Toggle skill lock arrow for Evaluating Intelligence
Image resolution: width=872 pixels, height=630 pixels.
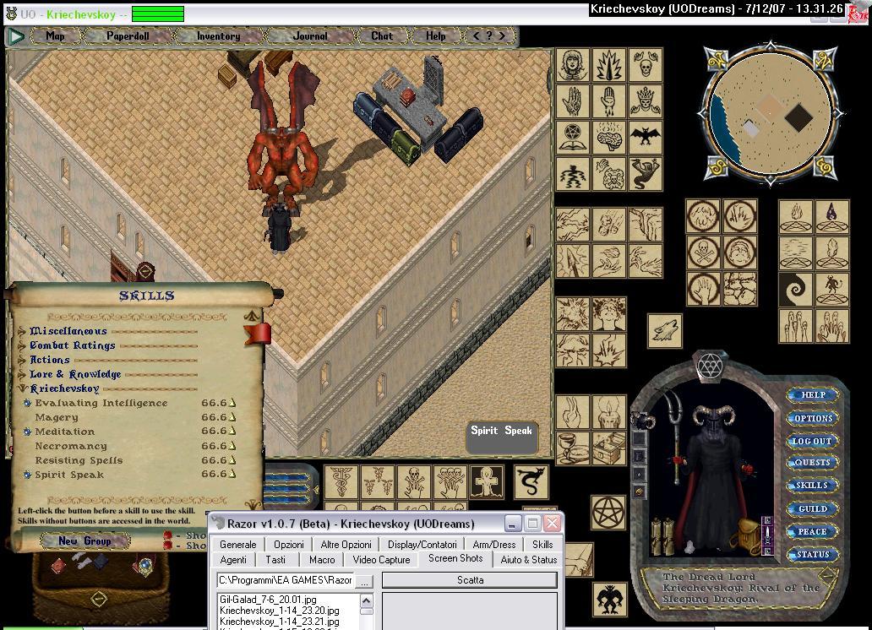pos(232,403)
